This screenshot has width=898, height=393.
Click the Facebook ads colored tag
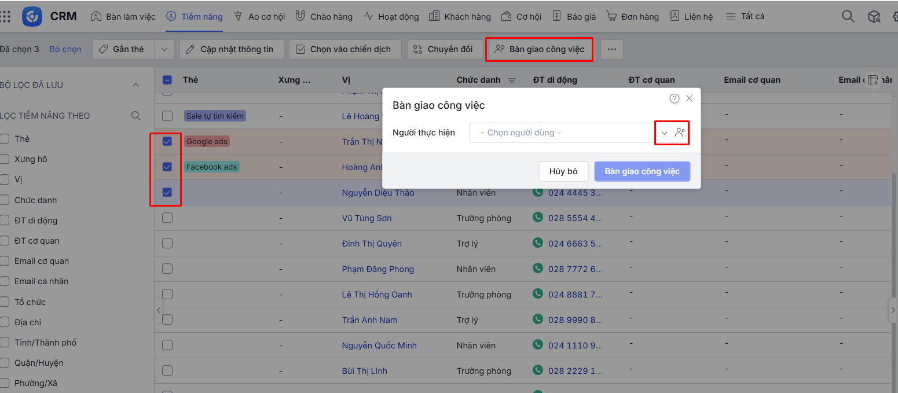click(211, 167)
